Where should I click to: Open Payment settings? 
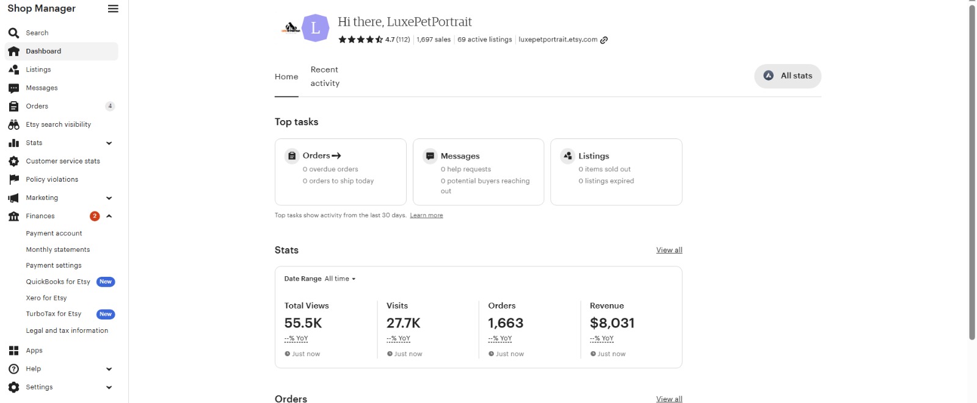(x=54, y=265)
